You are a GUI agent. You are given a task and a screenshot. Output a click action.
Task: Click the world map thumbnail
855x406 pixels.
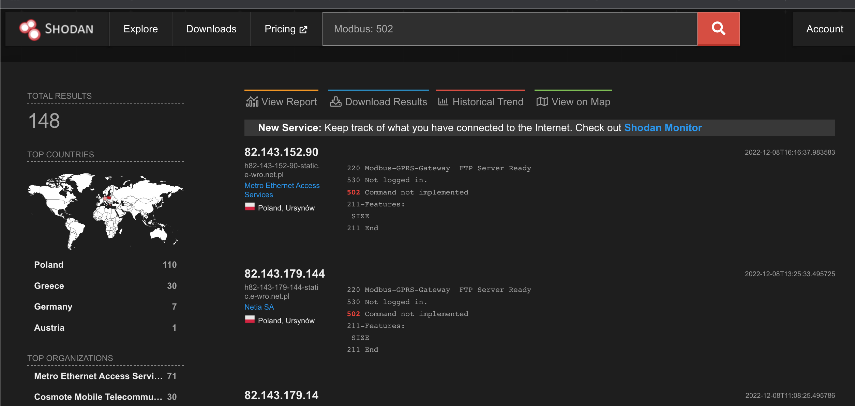105,210
